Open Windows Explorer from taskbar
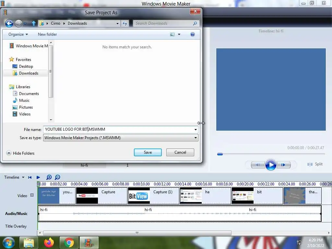 point(29,243)
